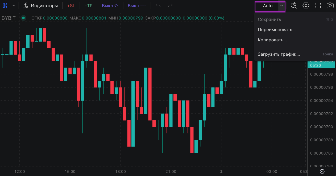Add a take profit with +TP
Image resolution: width=336 pixels, height=176 pixels.
coord(88,6)
